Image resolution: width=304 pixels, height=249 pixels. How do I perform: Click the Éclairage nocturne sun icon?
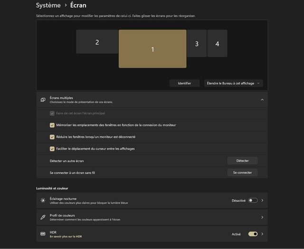click(43, 201)
